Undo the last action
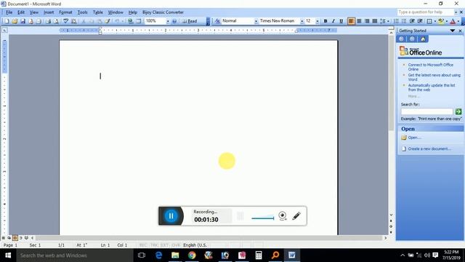This screenshot has width=465, height=262. (117, 21)
